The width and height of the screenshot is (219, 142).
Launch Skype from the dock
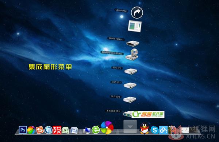[155, 130]
